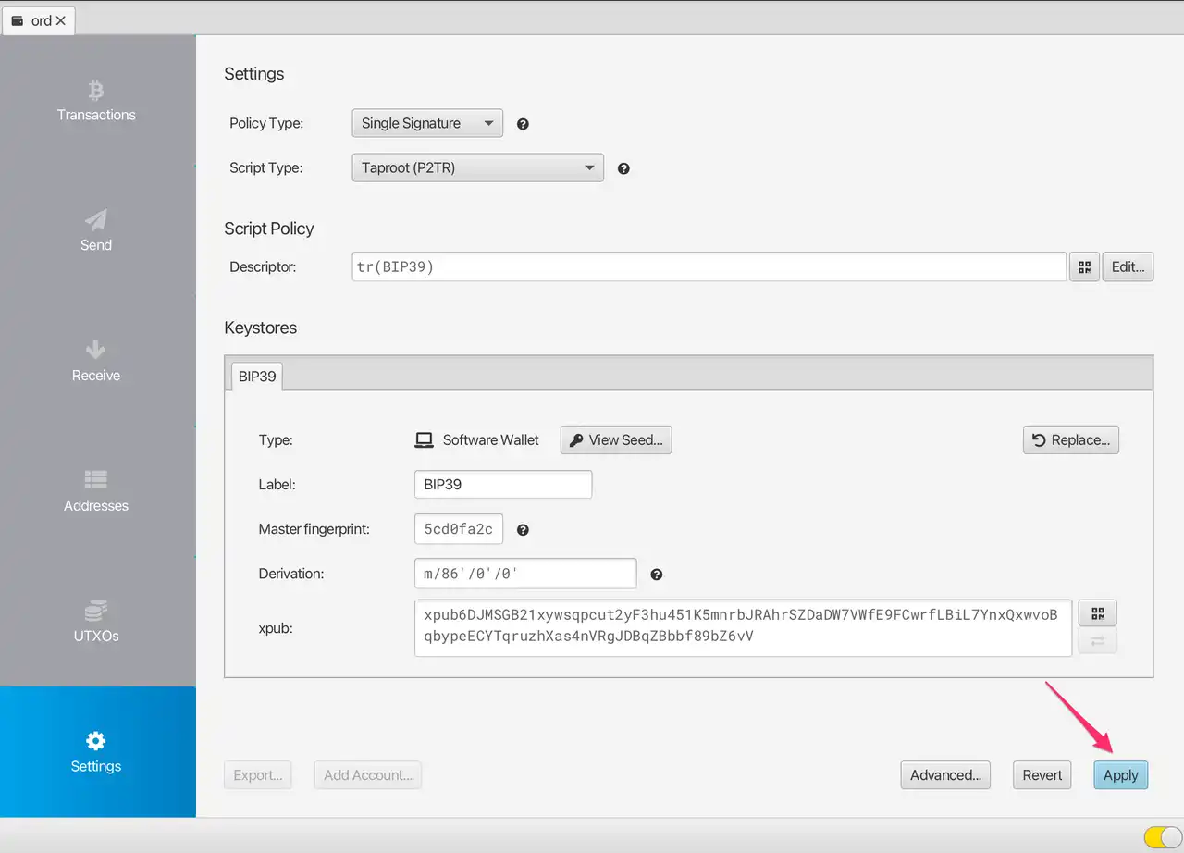Viewport: 1184px width, 853px height.
Task: Show the Addresses list
Action: [x=96, y=492]
